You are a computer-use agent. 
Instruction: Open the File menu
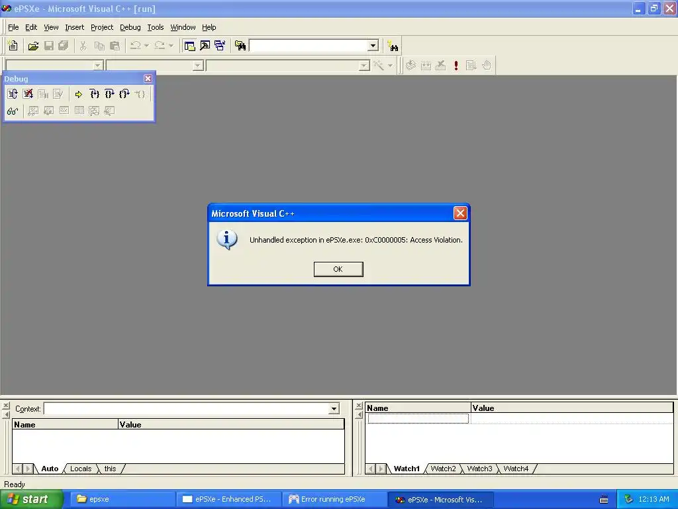tap(13, 27)
